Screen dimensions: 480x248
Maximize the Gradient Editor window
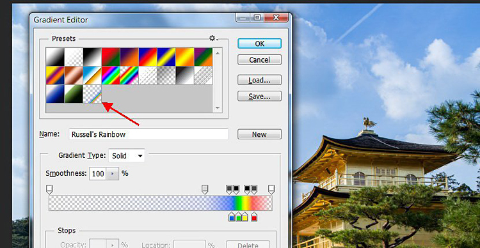pos(257,17)
